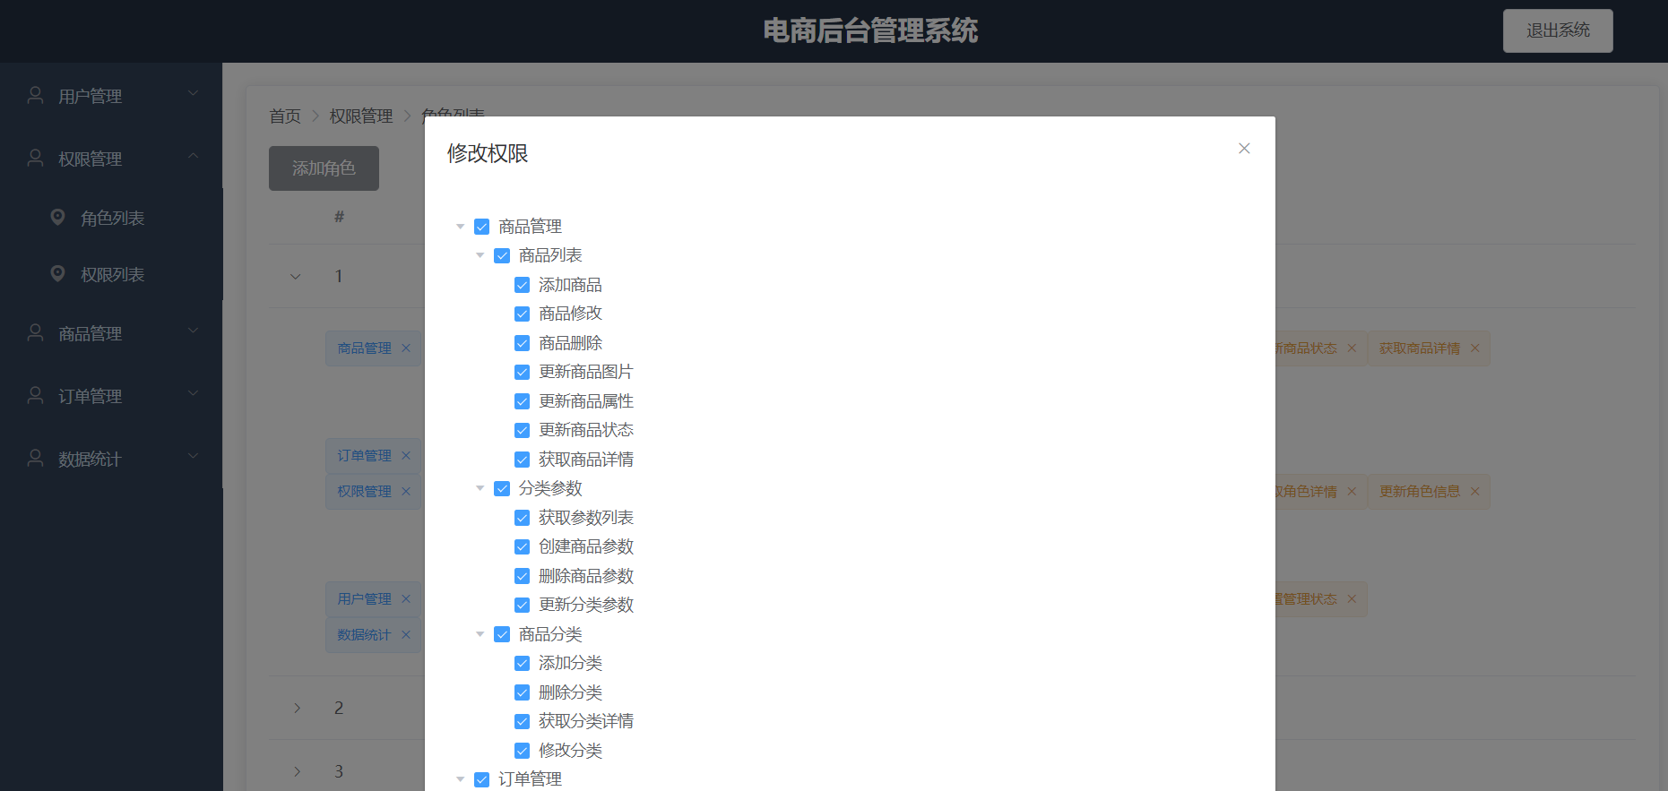Toggle the 删除商品参数 checkbox
The width and height of the screenshot is (1668, 791).
click(523, 576)
